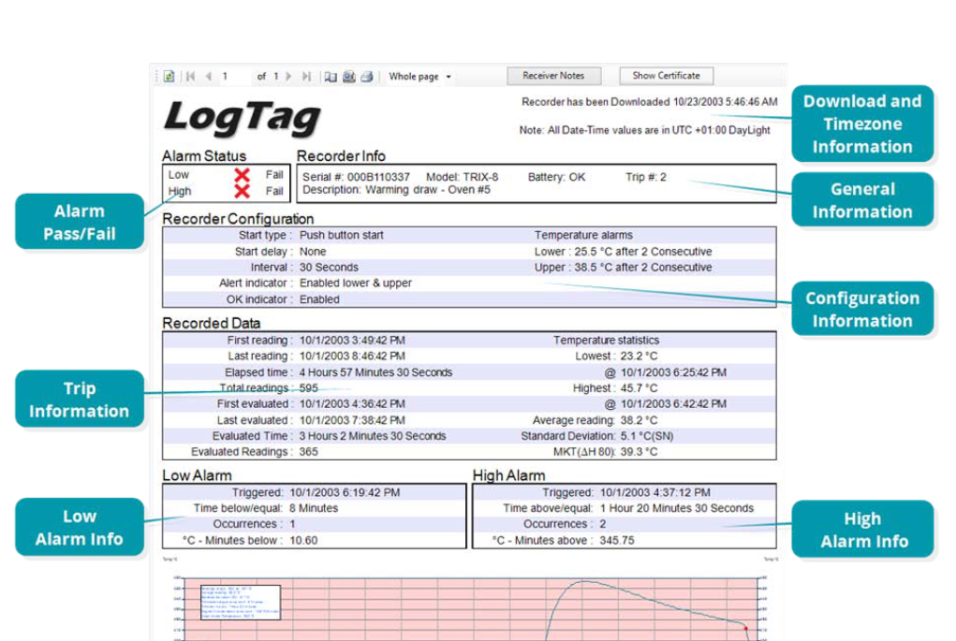
Task: Click the current page number field
Action: (x=234, y=77)
